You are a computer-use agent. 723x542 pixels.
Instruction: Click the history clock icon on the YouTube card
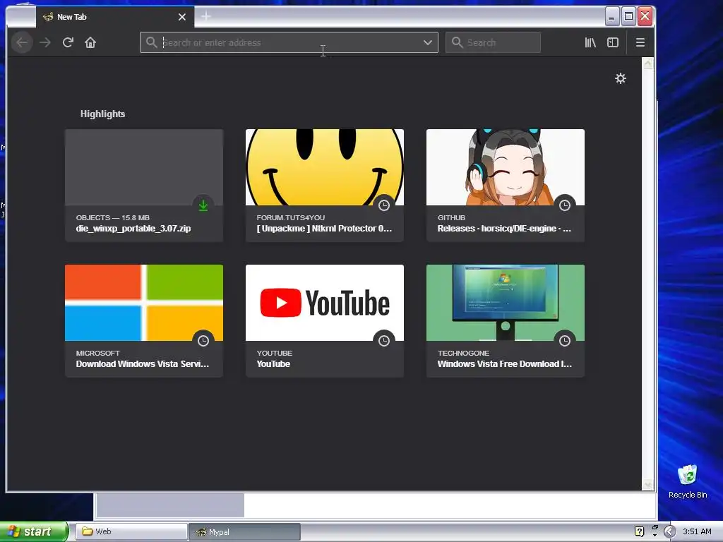pyautogui.click(x=384, y=341)
